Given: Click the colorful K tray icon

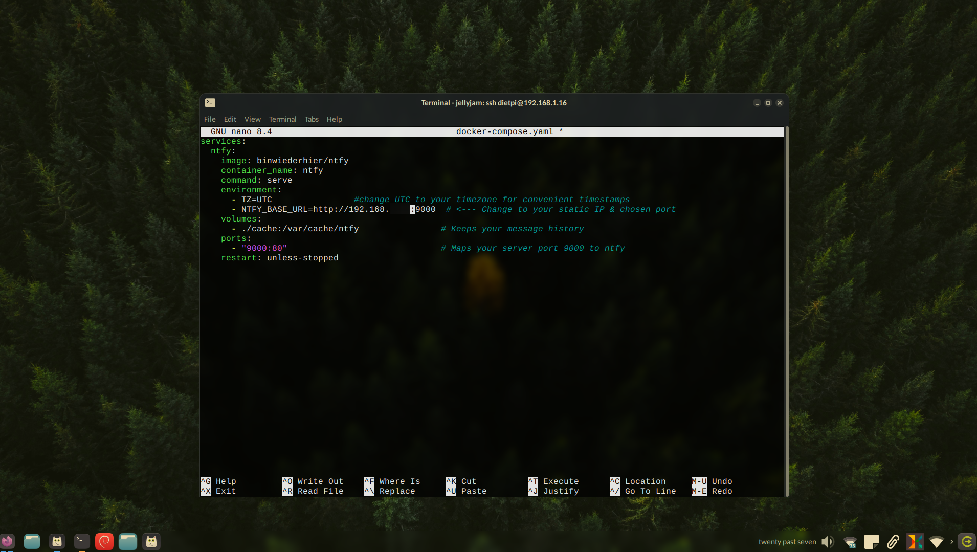Looking at the screenshot, I should point(915,542).
